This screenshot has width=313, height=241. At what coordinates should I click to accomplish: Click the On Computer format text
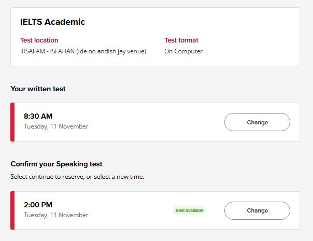pos(183,51)
